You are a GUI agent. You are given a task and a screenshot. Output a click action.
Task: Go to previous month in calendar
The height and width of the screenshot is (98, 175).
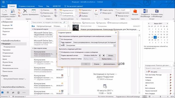point(149,23)
